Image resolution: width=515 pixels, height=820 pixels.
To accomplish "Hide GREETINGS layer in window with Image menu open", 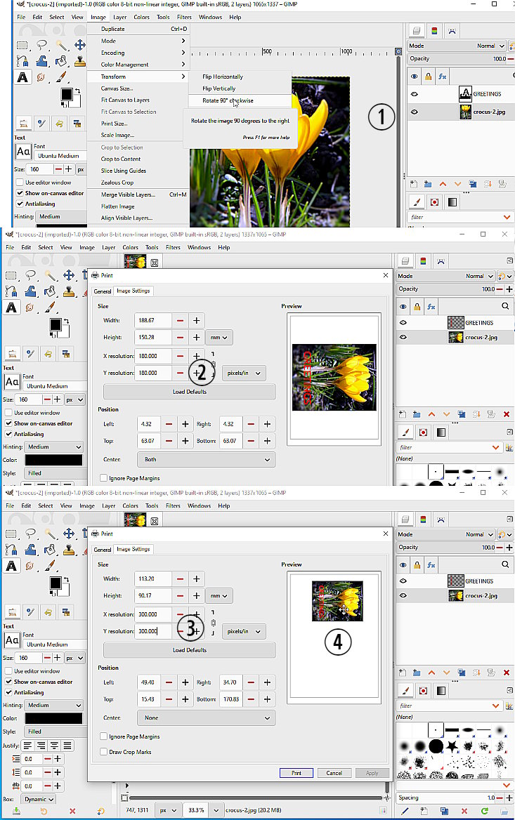I will pos(415,93).
